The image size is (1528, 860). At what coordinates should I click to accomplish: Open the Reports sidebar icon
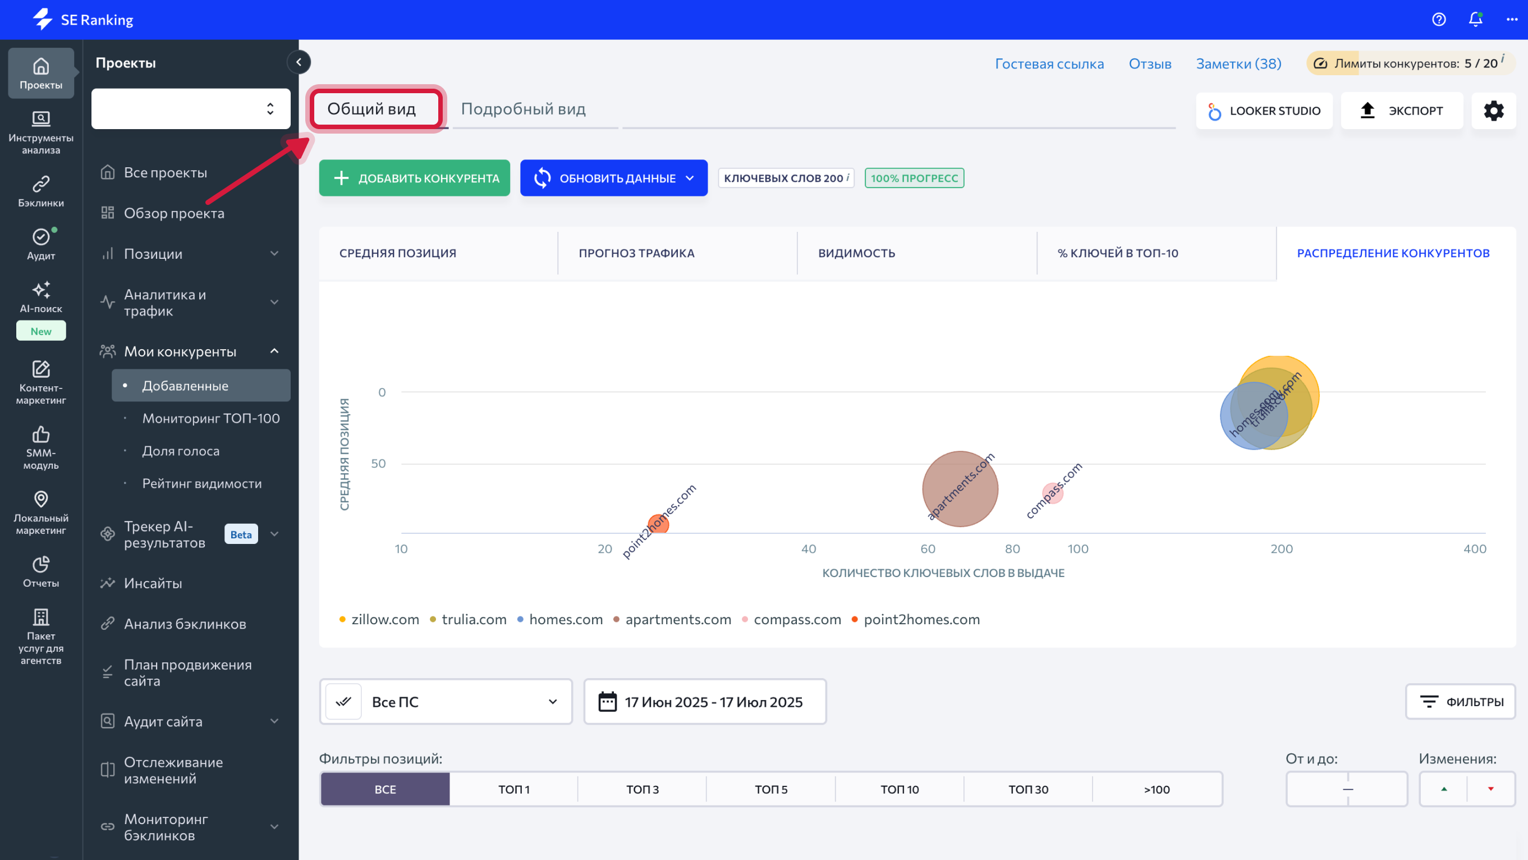click(41, 571)
